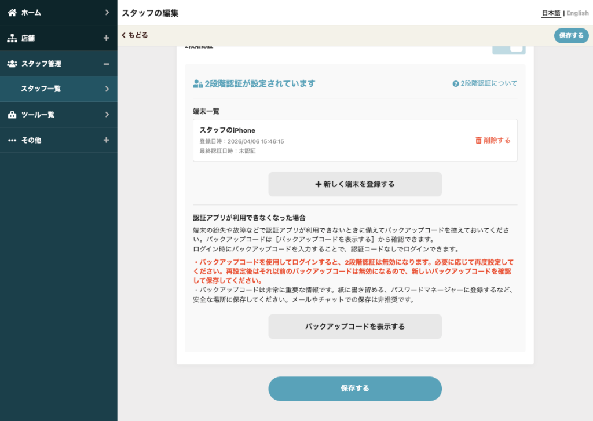593x421 pixels.
Task: Collapse スタッフ管理 menu with minus sign
Action: 107,64
